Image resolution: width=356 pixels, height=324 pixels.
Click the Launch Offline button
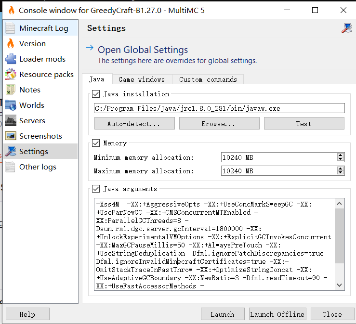pos(277,314)
